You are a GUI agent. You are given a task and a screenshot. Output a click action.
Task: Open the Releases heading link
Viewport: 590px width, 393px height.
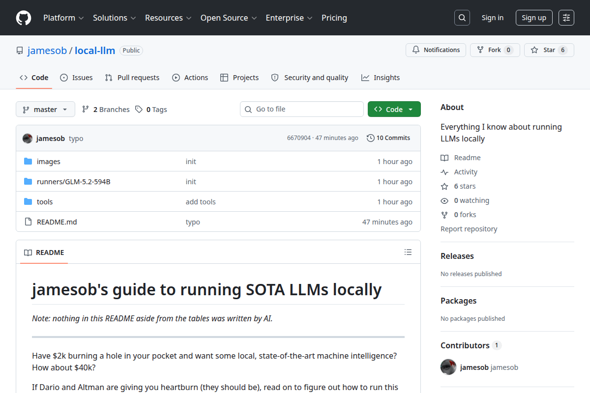tap(457, 256)
